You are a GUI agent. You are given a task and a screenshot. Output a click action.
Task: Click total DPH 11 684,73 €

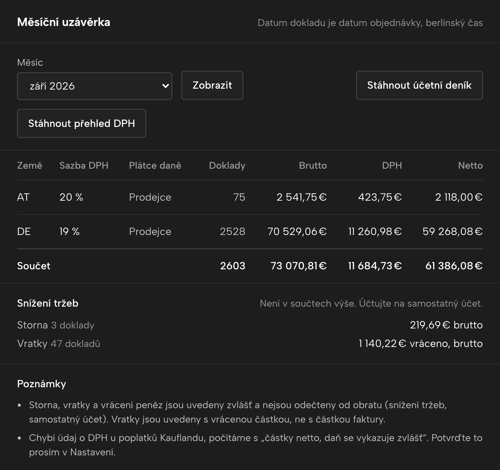[x=375, y=266]
